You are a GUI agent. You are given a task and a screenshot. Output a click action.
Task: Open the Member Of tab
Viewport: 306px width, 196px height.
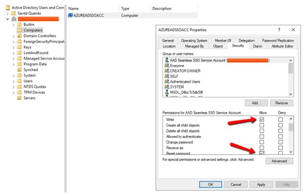(x=223, y=41)
